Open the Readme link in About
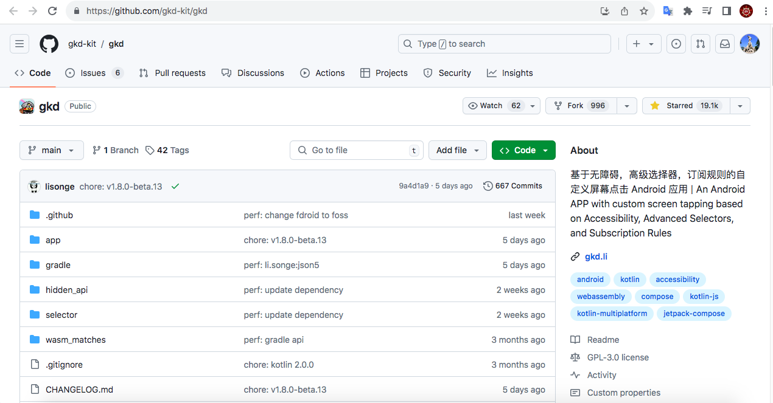 pos(603,340)
